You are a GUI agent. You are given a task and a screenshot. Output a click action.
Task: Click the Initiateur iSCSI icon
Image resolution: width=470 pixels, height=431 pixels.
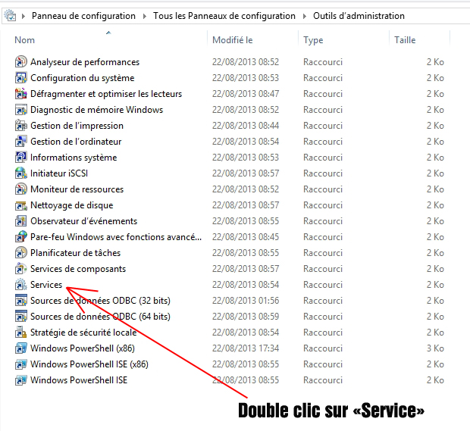[21, 173]
